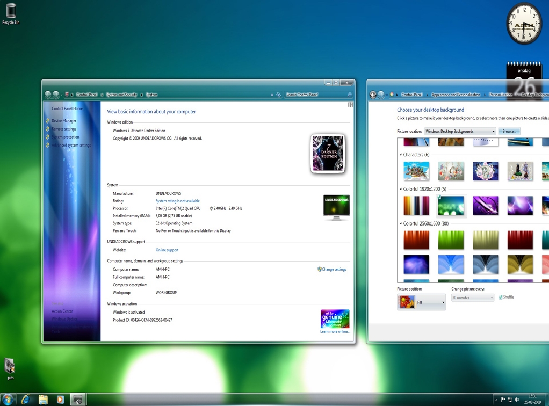Activate the Control Panel taskbar button

tap(78, 400)
